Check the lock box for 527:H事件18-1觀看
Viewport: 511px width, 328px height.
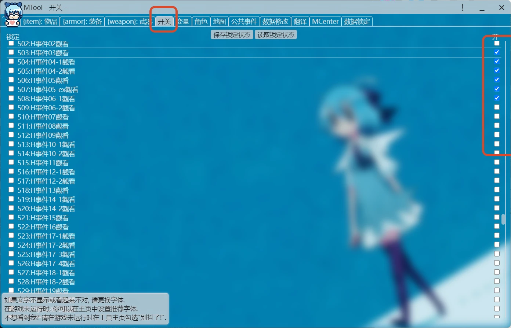pyautogui.click(x=11, y=272)
